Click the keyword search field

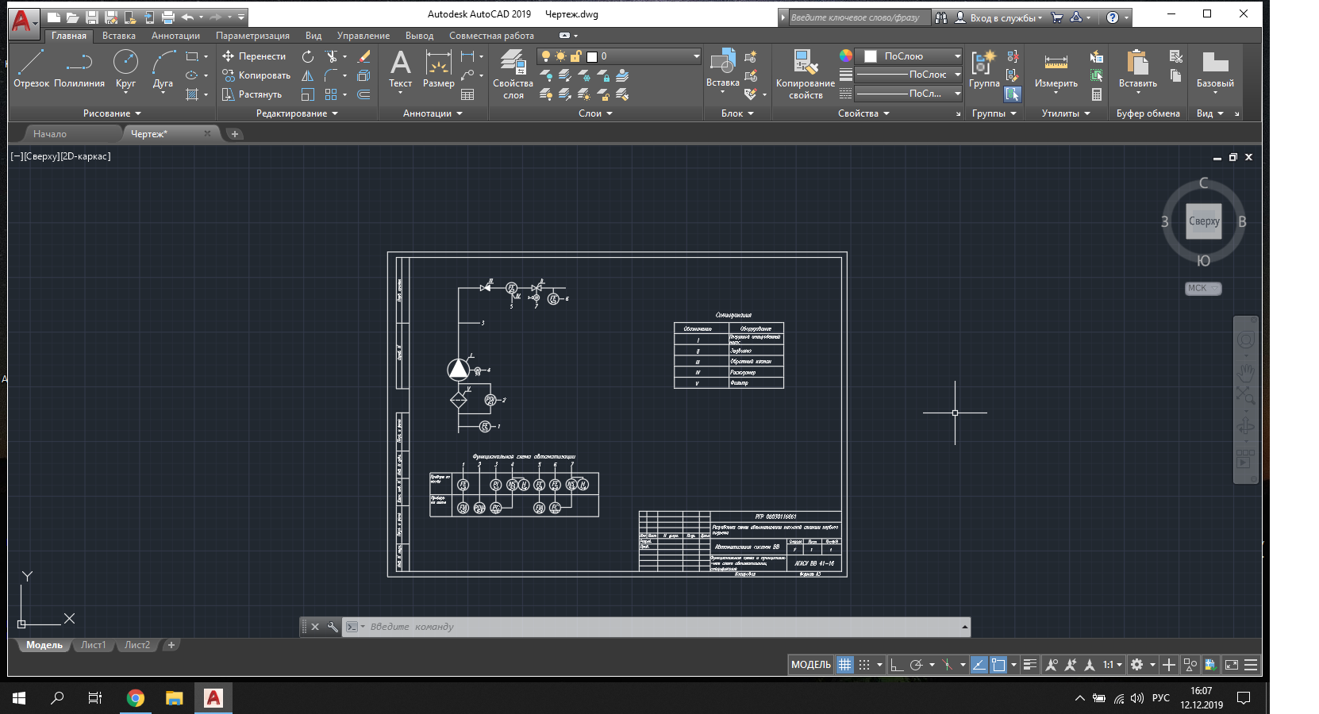tap(859, 17)
